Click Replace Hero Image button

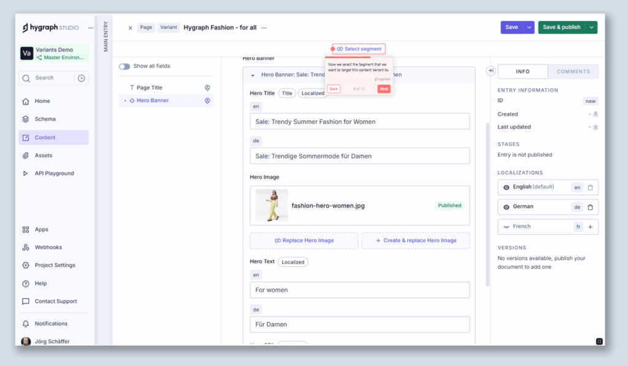[304, 240]
